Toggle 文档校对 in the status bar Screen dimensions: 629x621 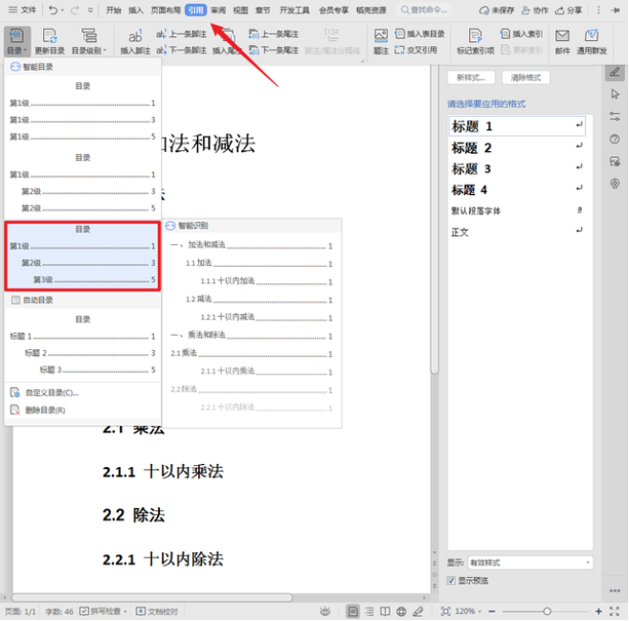157,611
